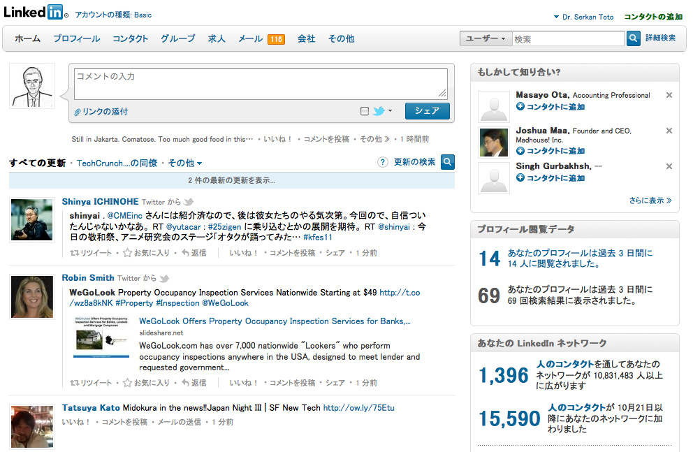Open グループ menu
The image size is (693, 452).
tap(177, 39)
